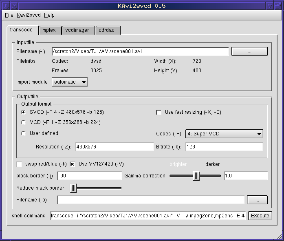Browse for output file with the ... button
284x241 pixels.
tap(257, 200)
